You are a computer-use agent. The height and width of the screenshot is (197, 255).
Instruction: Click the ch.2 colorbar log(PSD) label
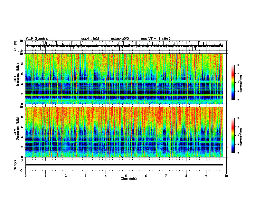point(241,137)
